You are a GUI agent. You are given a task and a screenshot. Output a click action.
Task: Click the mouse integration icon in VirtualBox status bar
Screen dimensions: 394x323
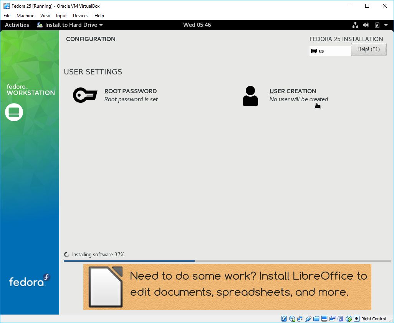click(349, 319)
